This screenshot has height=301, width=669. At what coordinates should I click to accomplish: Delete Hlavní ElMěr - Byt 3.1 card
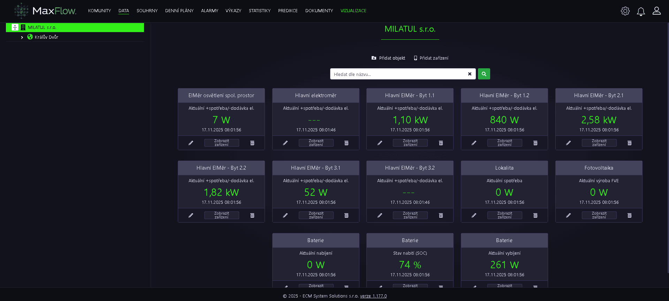(347, 215)
